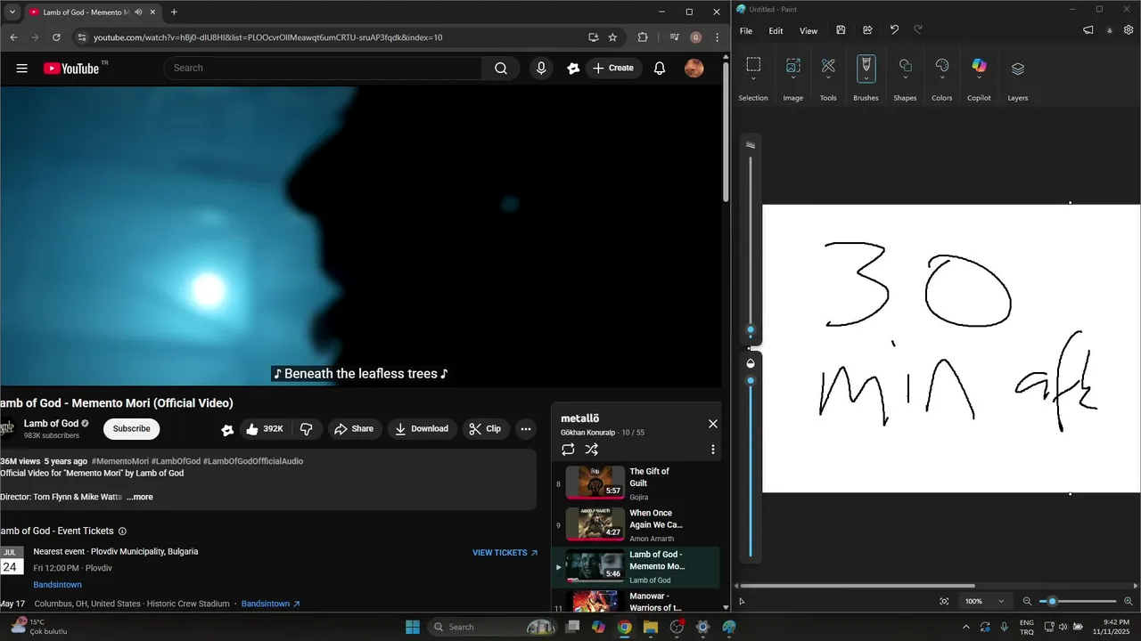Open Chrome media controls icon

[673, 37]
